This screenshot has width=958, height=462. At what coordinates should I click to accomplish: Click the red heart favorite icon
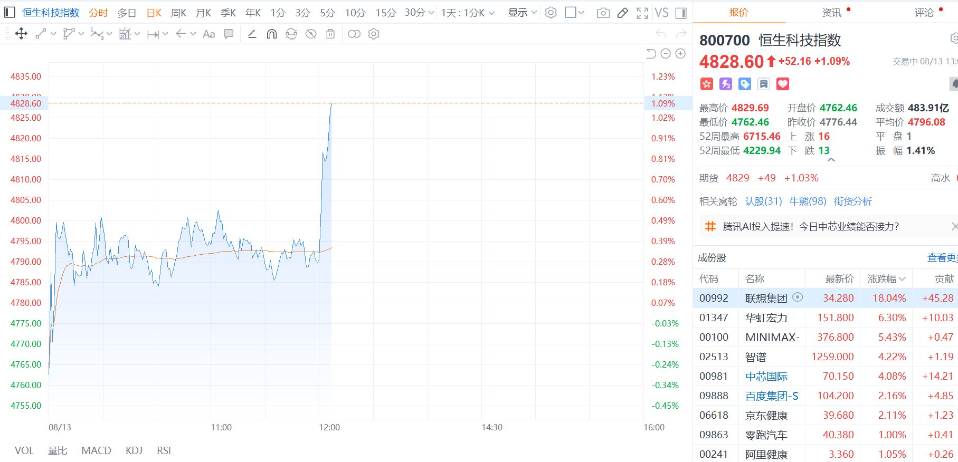pos(783,84)
